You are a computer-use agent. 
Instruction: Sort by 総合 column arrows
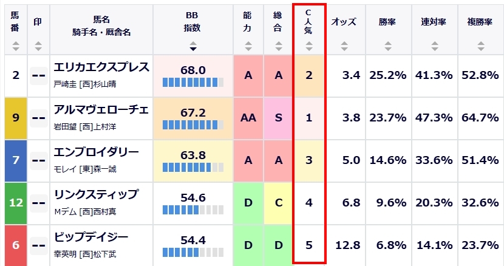(278, 46)
